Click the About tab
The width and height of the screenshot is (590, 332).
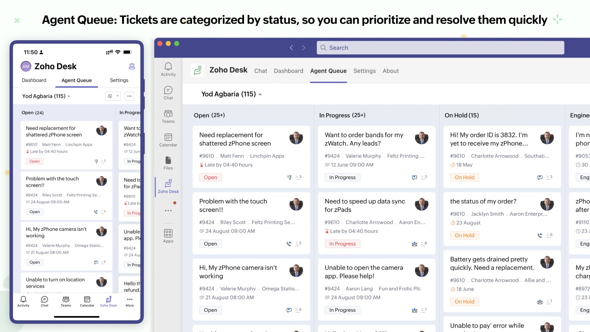tap(390, 71)
